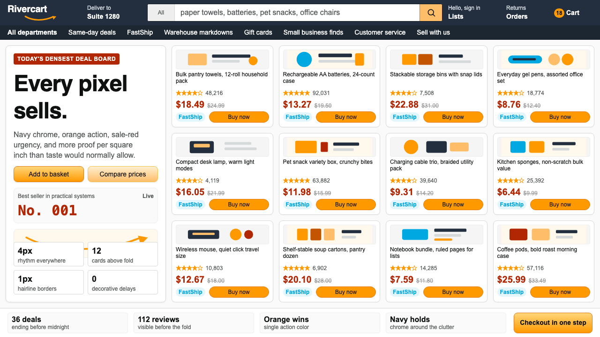Open Customer service nav item
The image size is (600, 337).
click(380, 32)
